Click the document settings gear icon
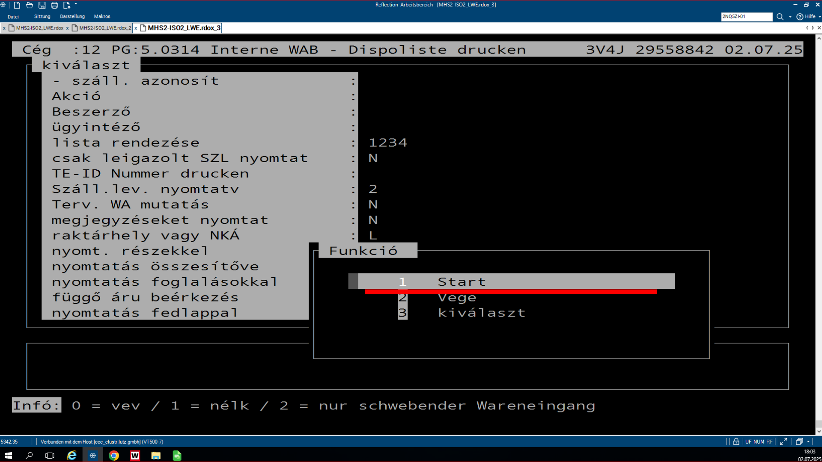Screen dimensions: 822x462 (x=67, y=5)
